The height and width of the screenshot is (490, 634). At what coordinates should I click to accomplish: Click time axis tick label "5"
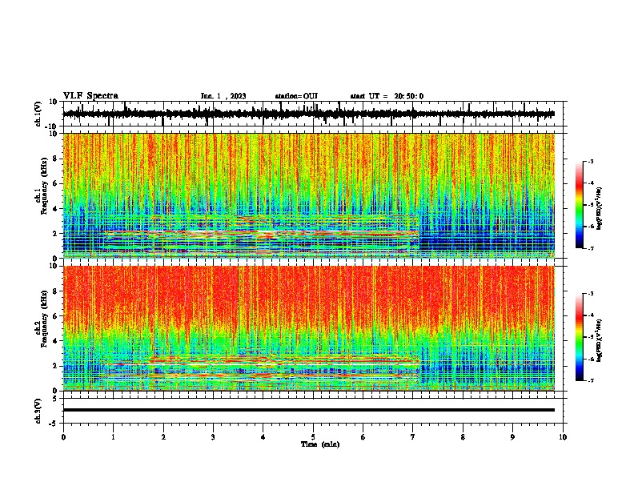313,437
